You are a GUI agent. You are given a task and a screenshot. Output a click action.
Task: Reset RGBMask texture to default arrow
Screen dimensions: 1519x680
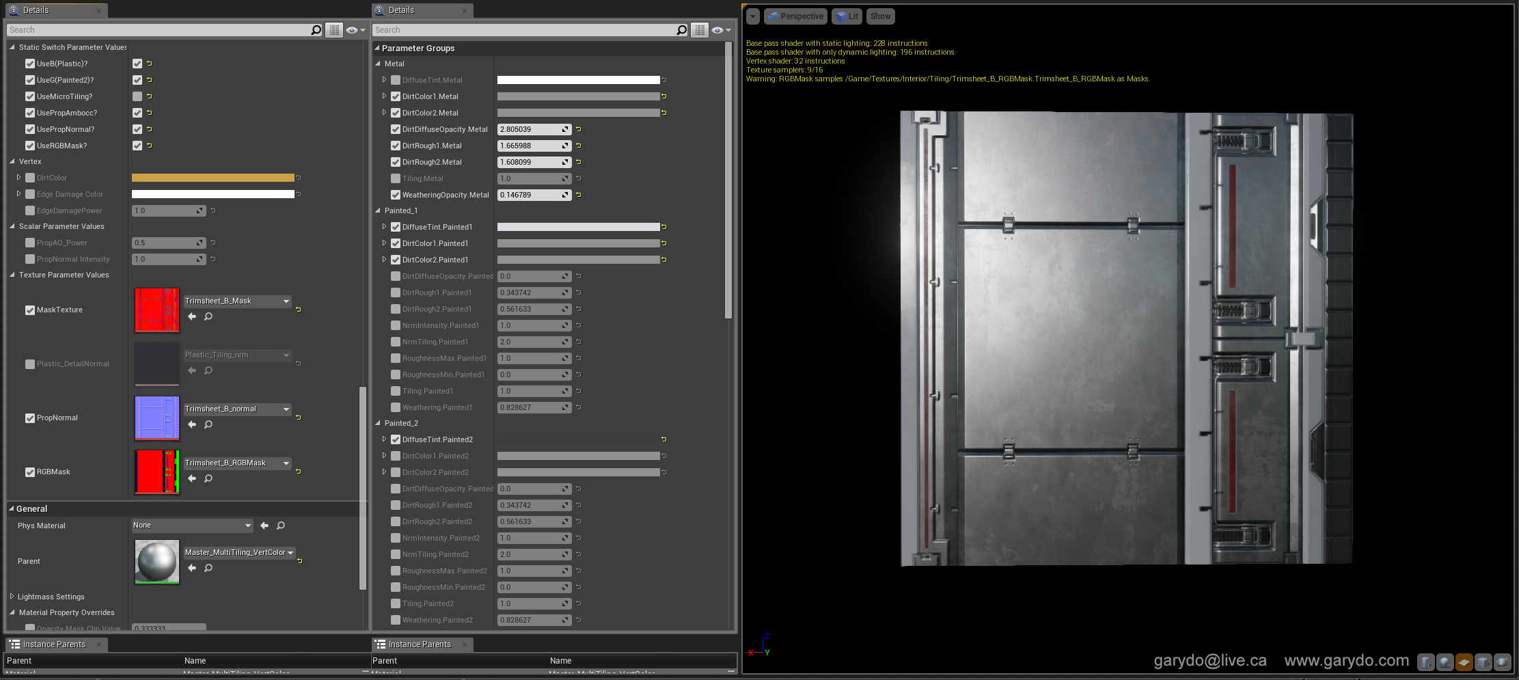299,472
